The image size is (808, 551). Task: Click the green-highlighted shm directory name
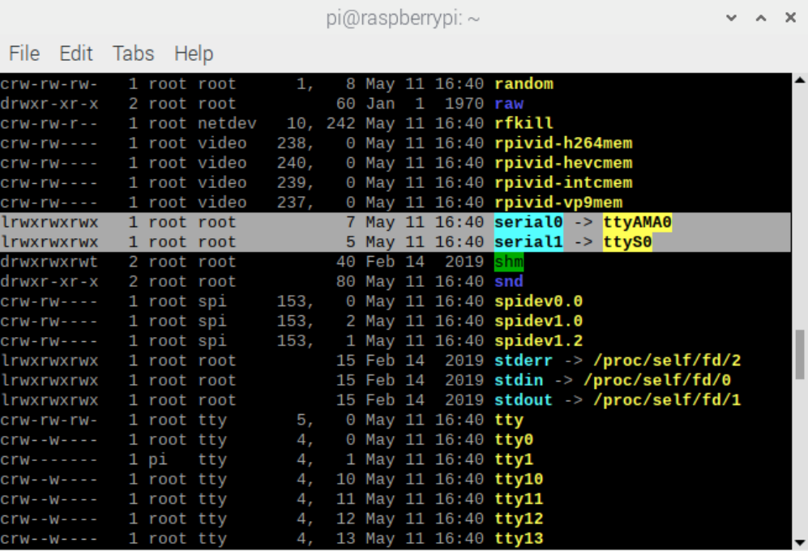[x=509, y=262]
